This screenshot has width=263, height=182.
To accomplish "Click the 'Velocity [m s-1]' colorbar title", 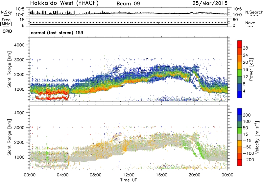I will pyautogui.click(x=257, y=137).
